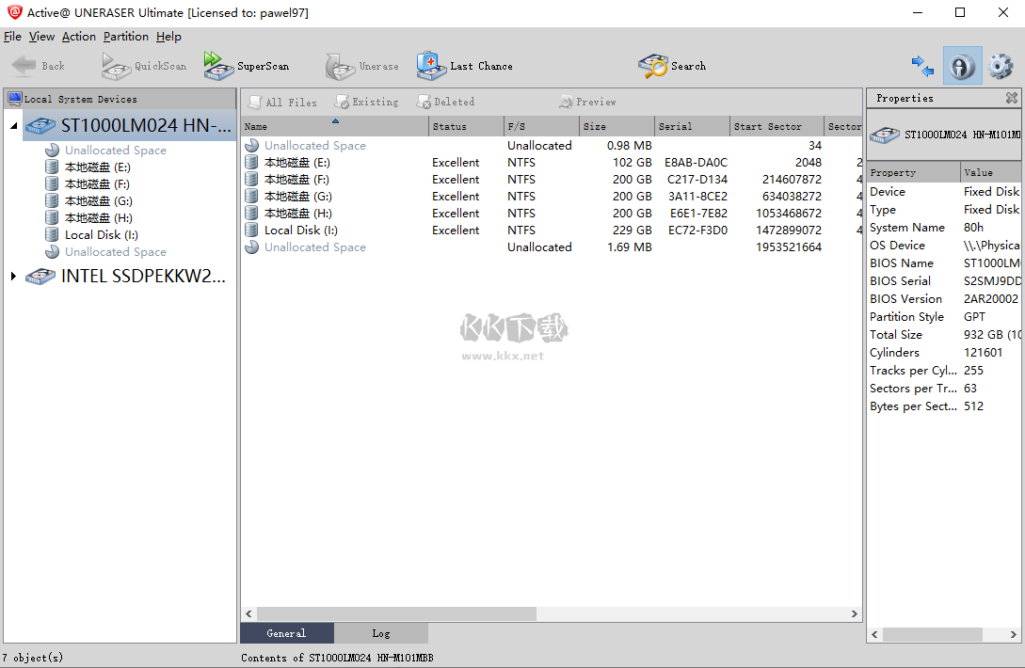Viewport: 1025px width, 668px height.
Task: Open the Help menu
Action: click(x=168, y=37)
